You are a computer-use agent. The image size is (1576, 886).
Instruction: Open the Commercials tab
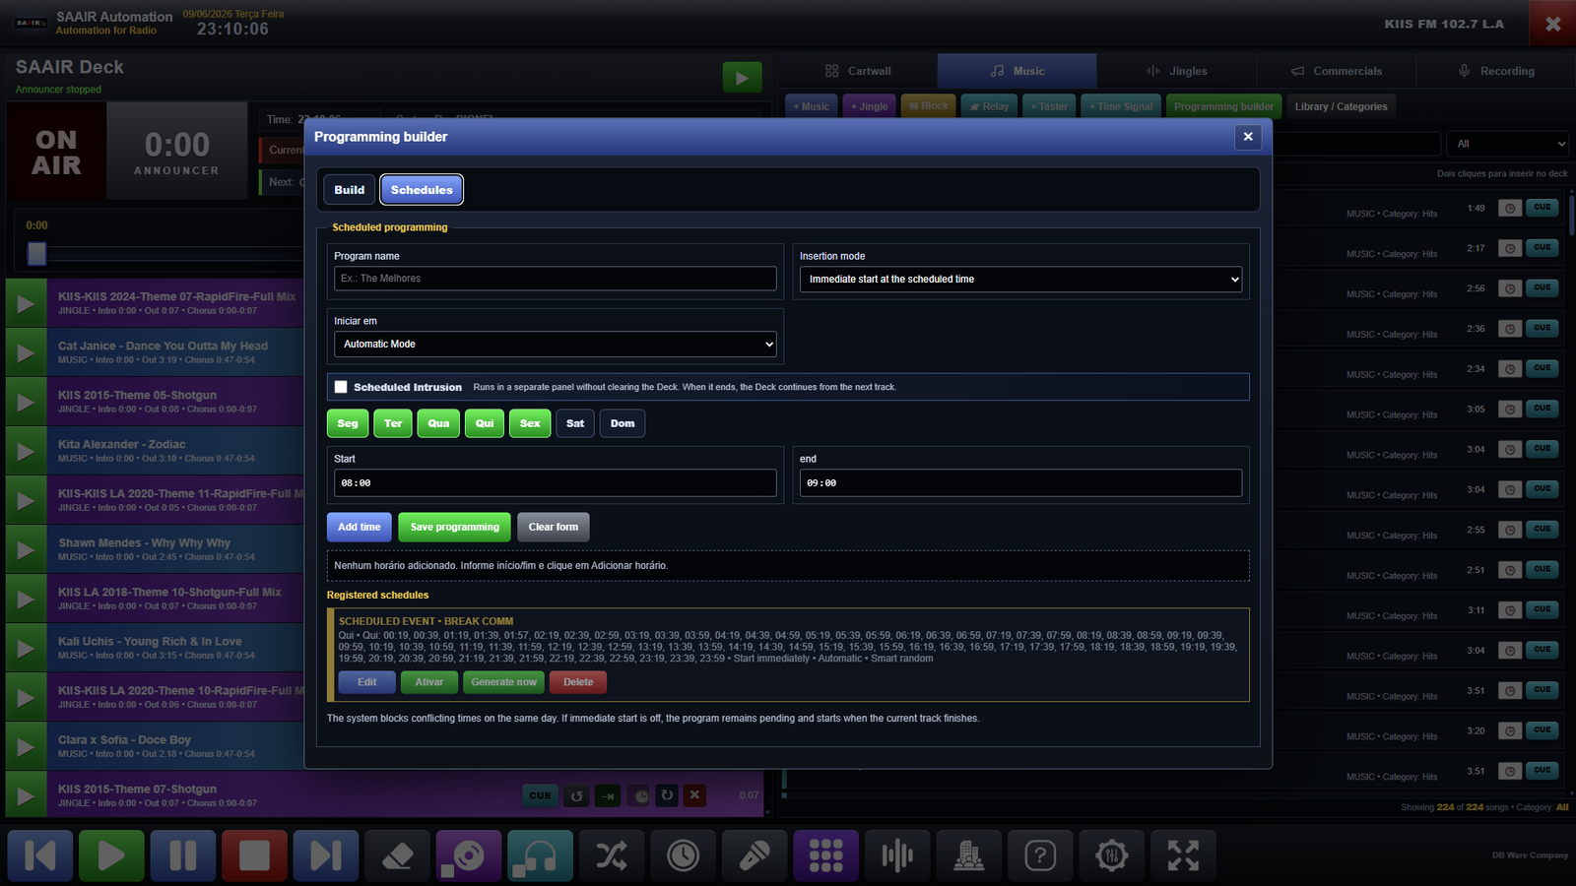pos(1336,71)
